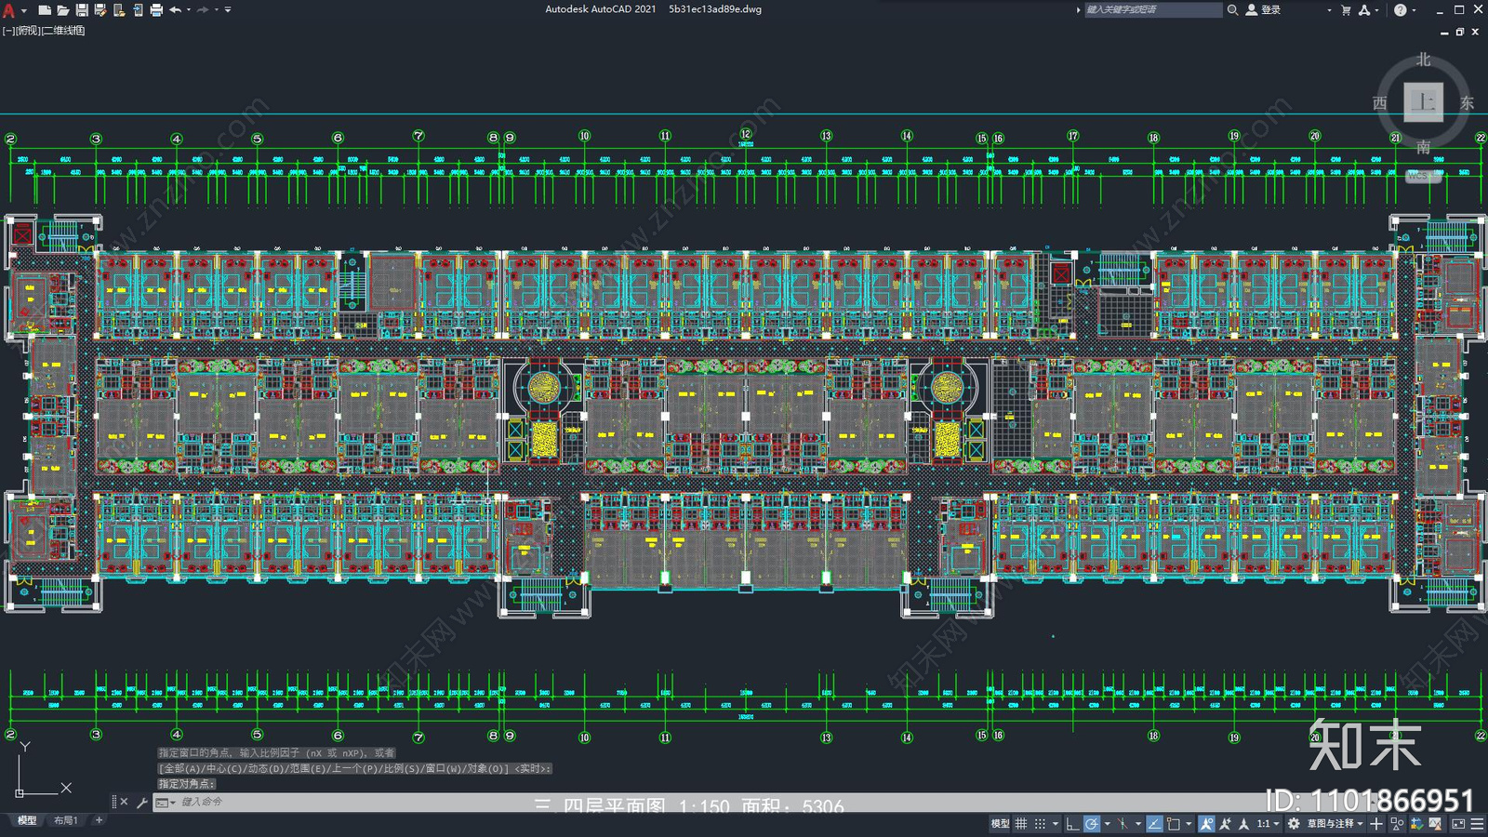The image size is (1488, 837).
Task: Open the Customize status bar menu
Action: [1477, 824]
